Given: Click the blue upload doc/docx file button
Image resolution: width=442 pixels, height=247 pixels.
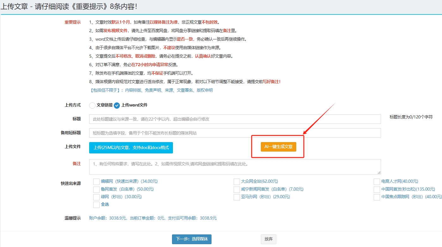Looking at the screenshot, I should [x=131, y=147].
